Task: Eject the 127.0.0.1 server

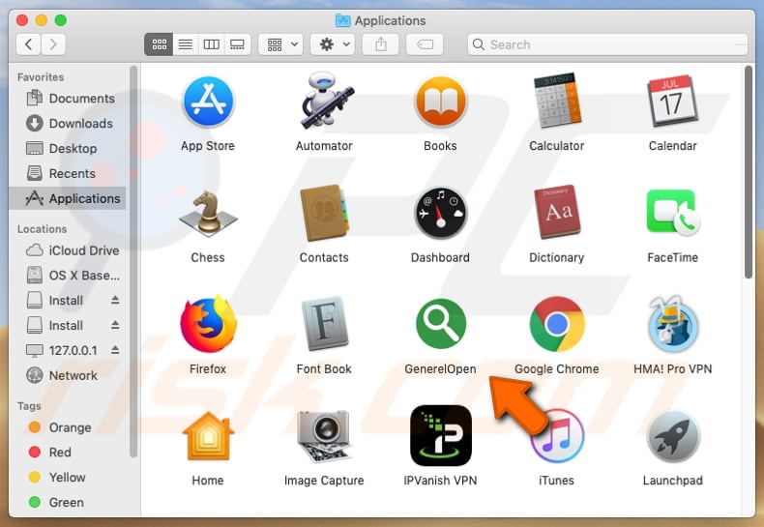Action: coord(115,350)
